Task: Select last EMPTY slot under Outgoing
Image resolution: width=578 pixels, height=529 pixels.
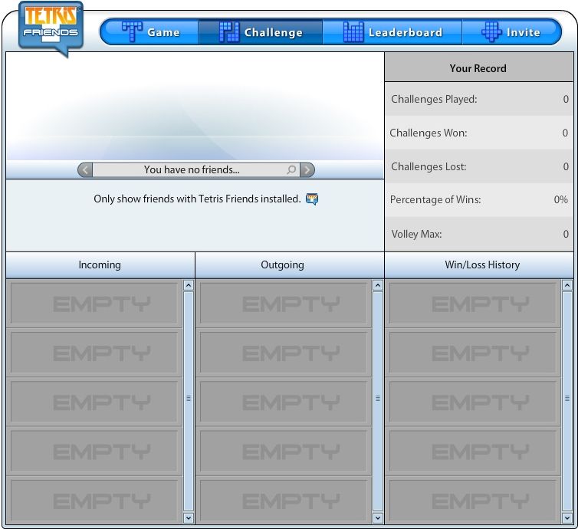Action: 284,501
